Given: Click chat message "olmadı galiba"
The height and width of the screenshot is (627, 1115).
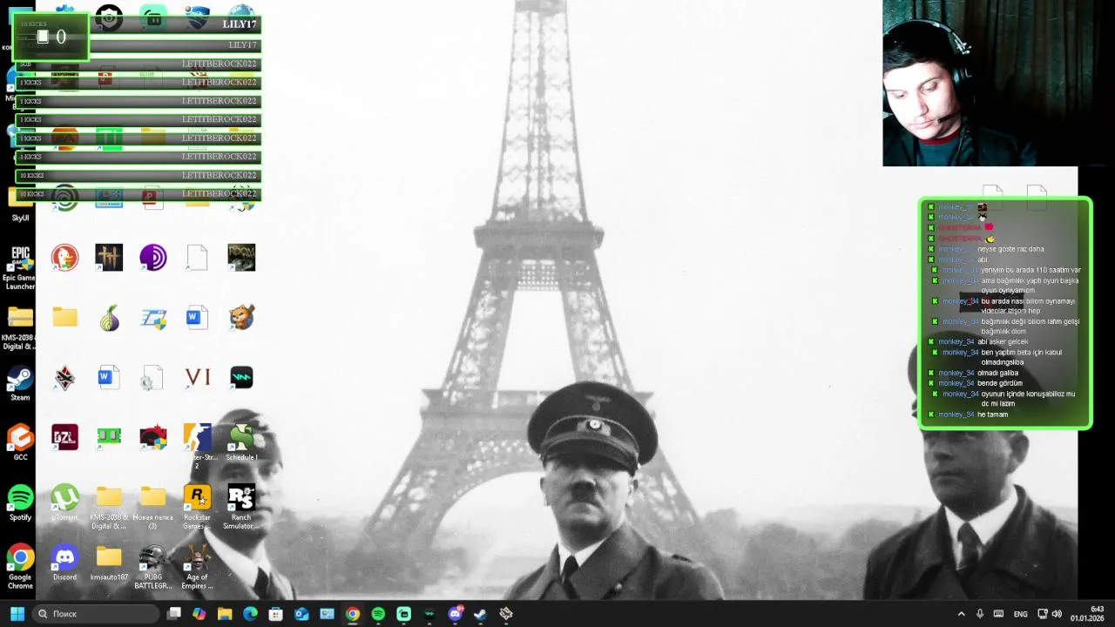Looking at the screenshot, I should (x=997, y=373).
